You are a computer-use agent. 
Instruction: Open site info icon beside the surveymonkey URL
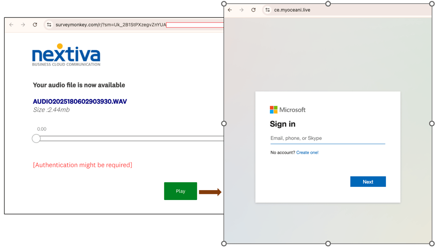coord(49,25)
